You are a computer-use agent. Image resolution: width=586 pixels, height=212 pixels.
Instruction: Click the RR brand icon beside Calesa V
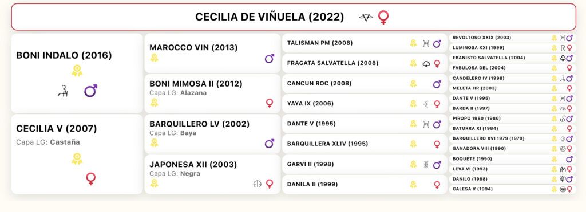563,189
